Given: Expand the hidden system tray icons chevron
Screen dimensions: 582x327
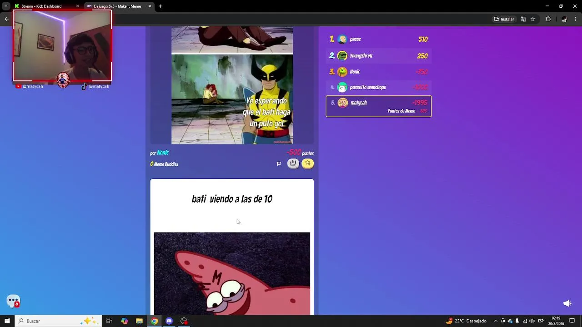Looking at the screenshot, I should coord(495,321).
